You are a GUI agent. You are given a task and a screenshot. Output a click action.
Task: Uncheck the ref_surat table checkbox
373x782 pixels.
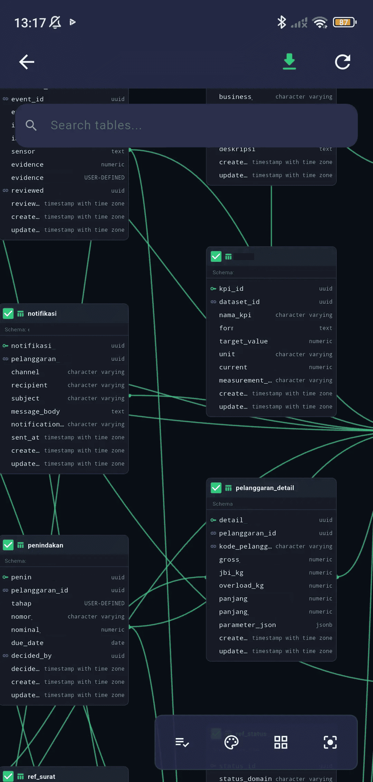(x=8, y=776)
